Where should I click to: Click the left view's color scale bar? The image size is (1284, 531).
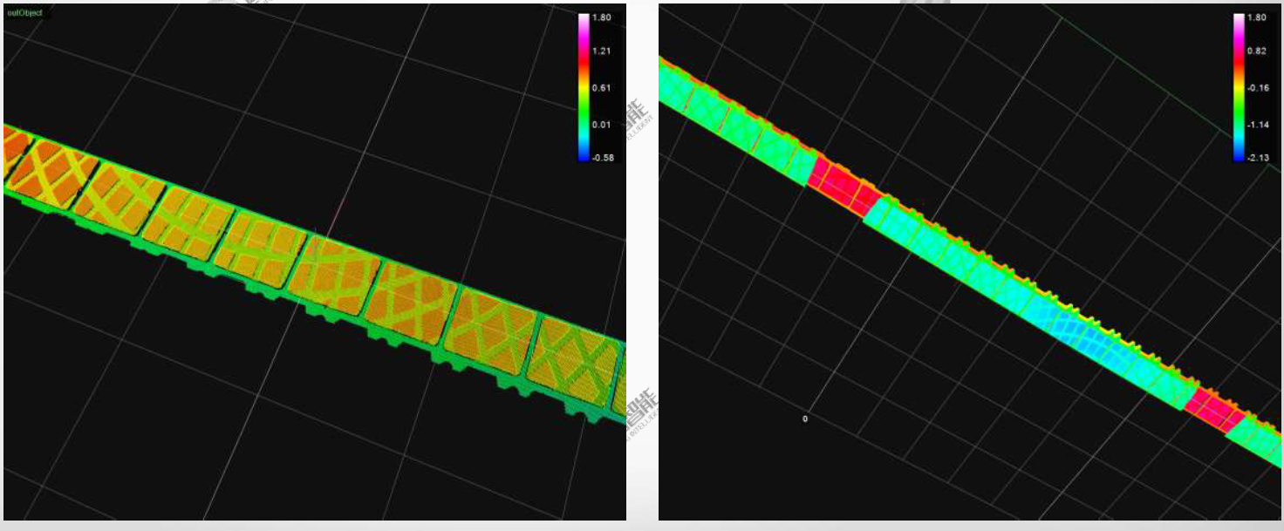point(584,87)
